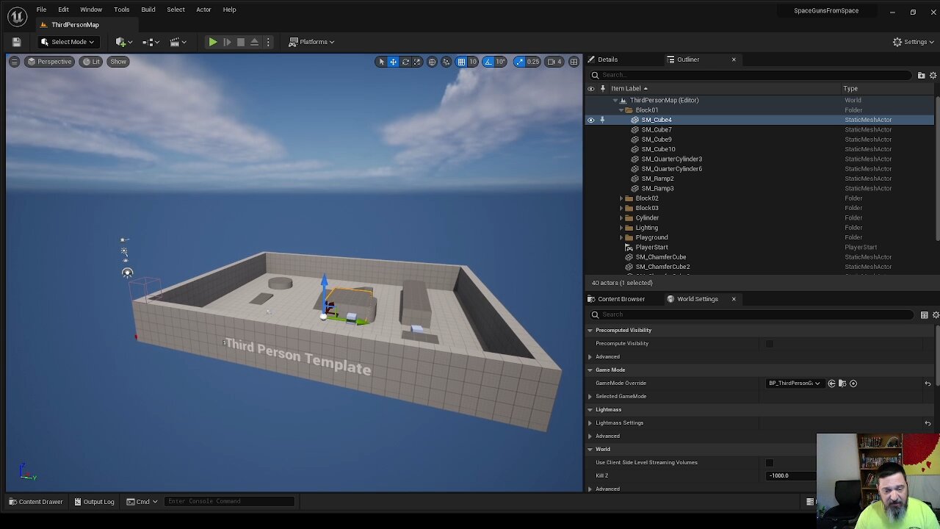The width and height of the screenshot is (940, 529).
Task: Click the Outliner search field
Action: (753, 75)
